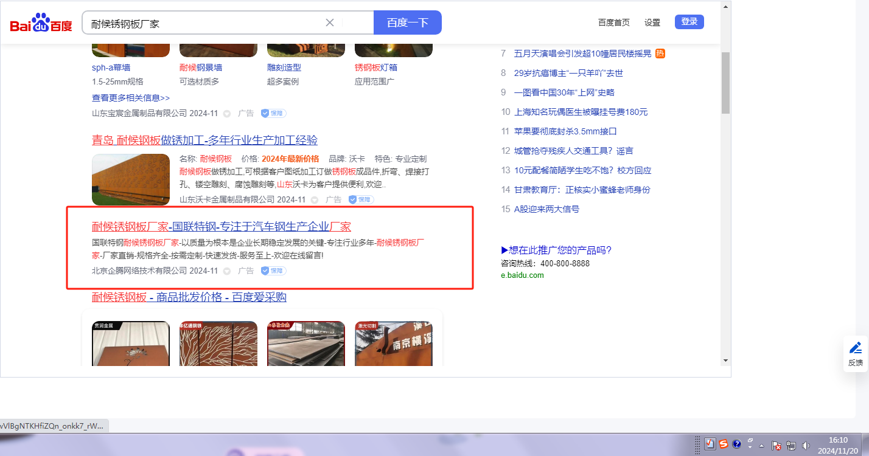Open the 贯润金属 product thumbnail

click(x=131, y=344)
